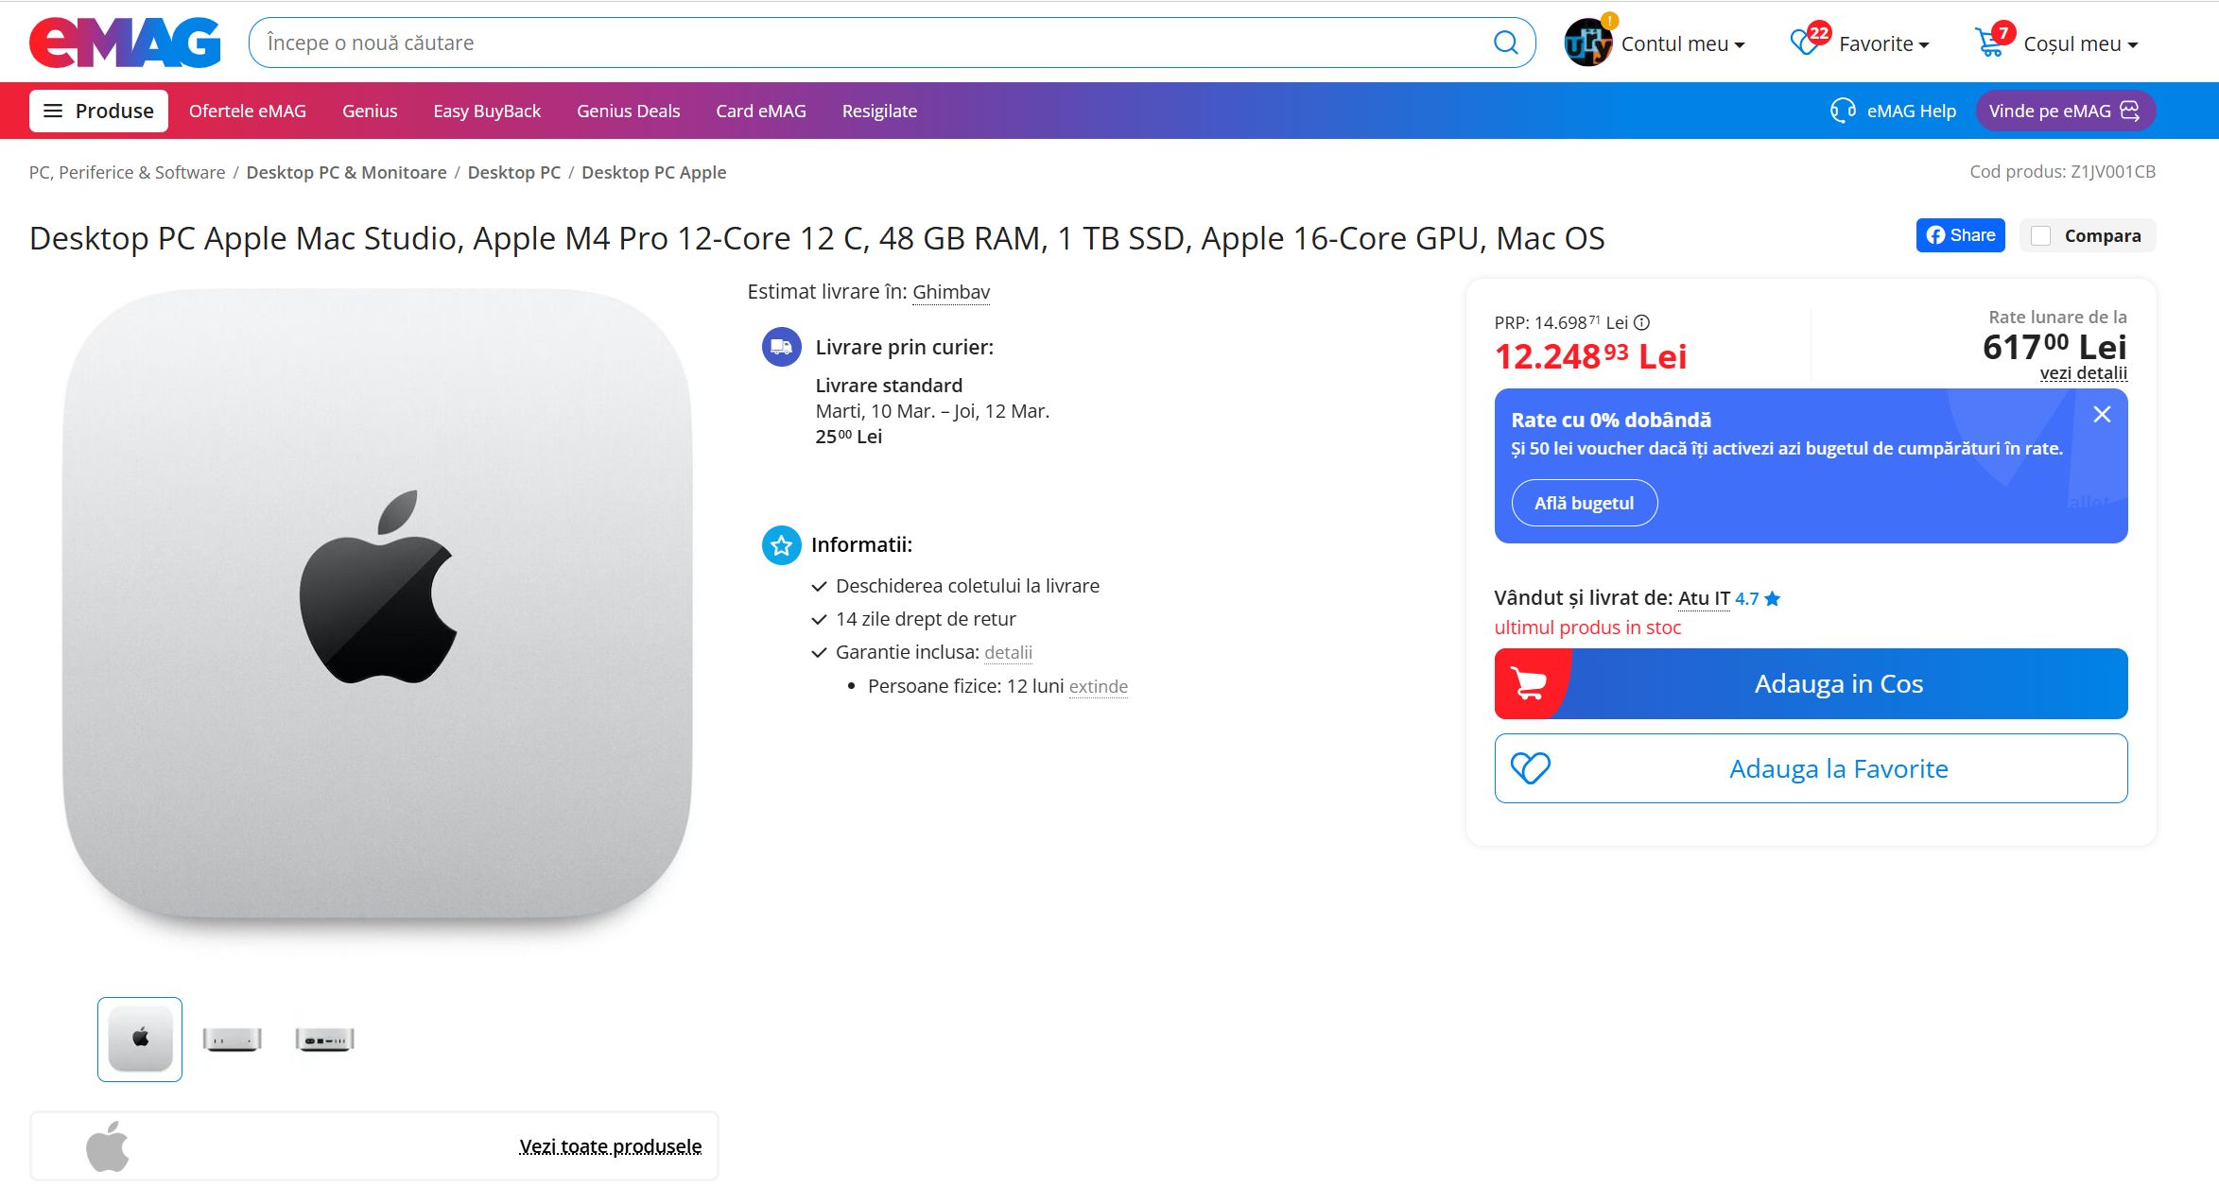The height and width of the screenshot is (1204, 2219).
Task: Go to Genius Deals
Action: coord(628,111)
